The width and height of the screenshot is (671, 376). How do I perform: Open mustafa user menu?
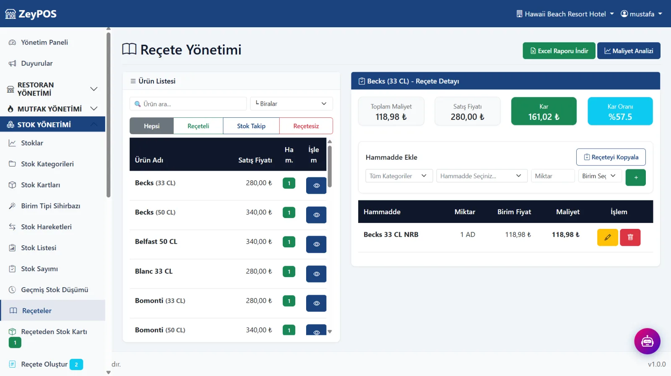[641, 14]
